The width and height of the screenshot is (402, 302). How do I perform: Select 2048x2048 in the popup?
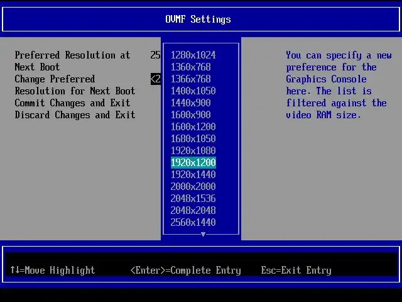click(193, 210)
